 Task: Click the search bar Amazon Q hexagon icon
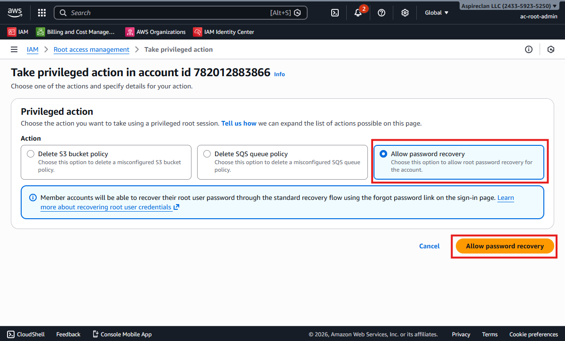297,13
